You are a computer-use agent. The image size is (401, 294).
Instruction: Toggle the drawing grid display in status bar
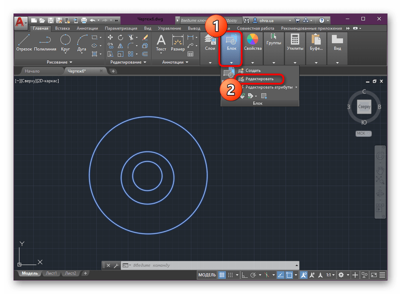(x=222, y=275)
